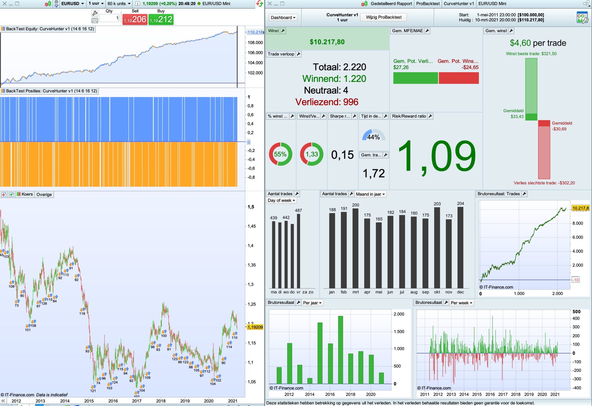Click the Qty input field
Viewport: 592px width, 406px height.
click(110, 18)
